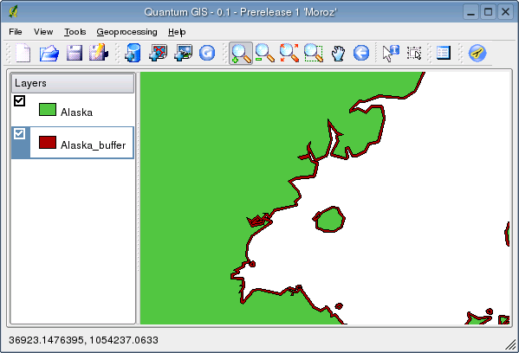519x353 pixels.
Task: Zoom to full extent with arrows magnifier
Action: pos(289,53)
